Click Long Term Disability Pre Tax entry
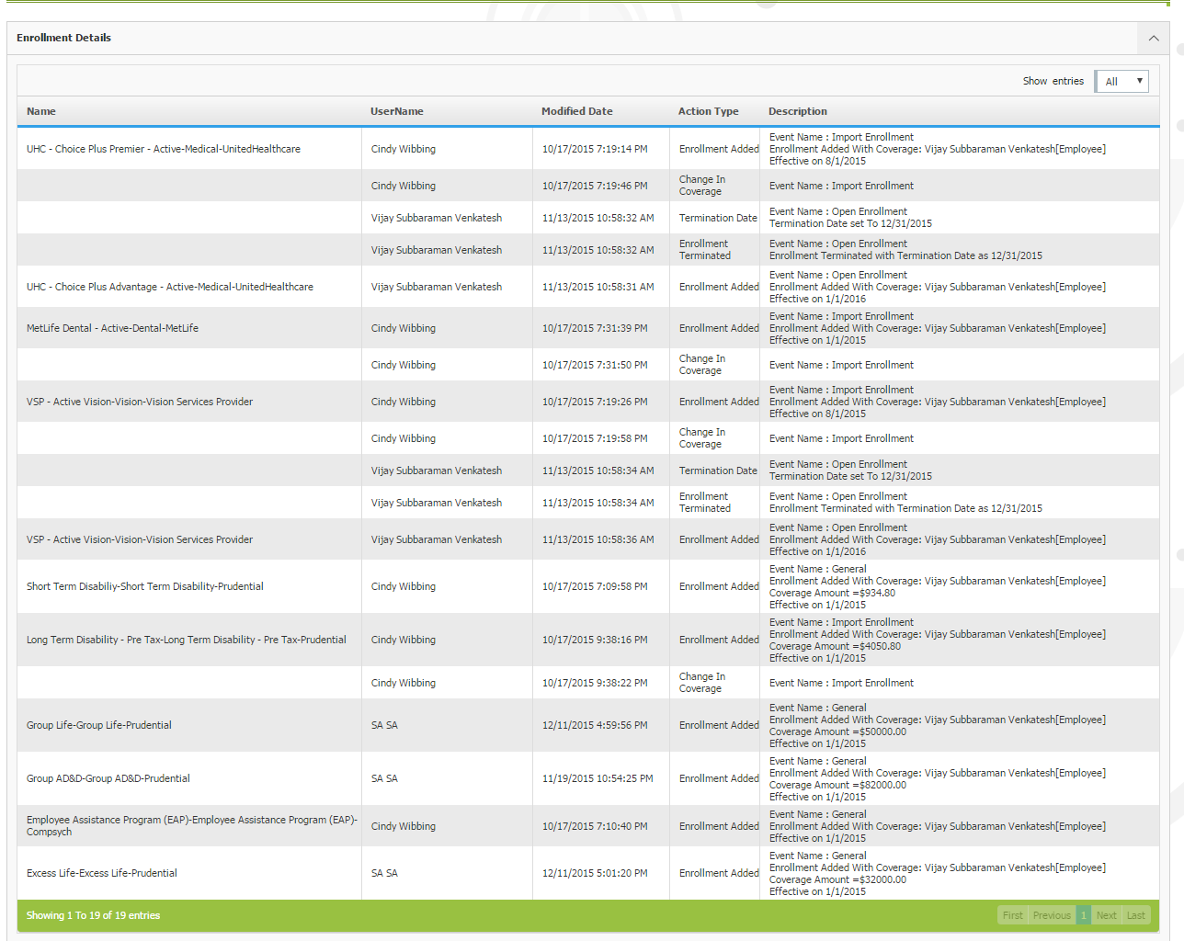1184x941 pixels. [186, 640]
